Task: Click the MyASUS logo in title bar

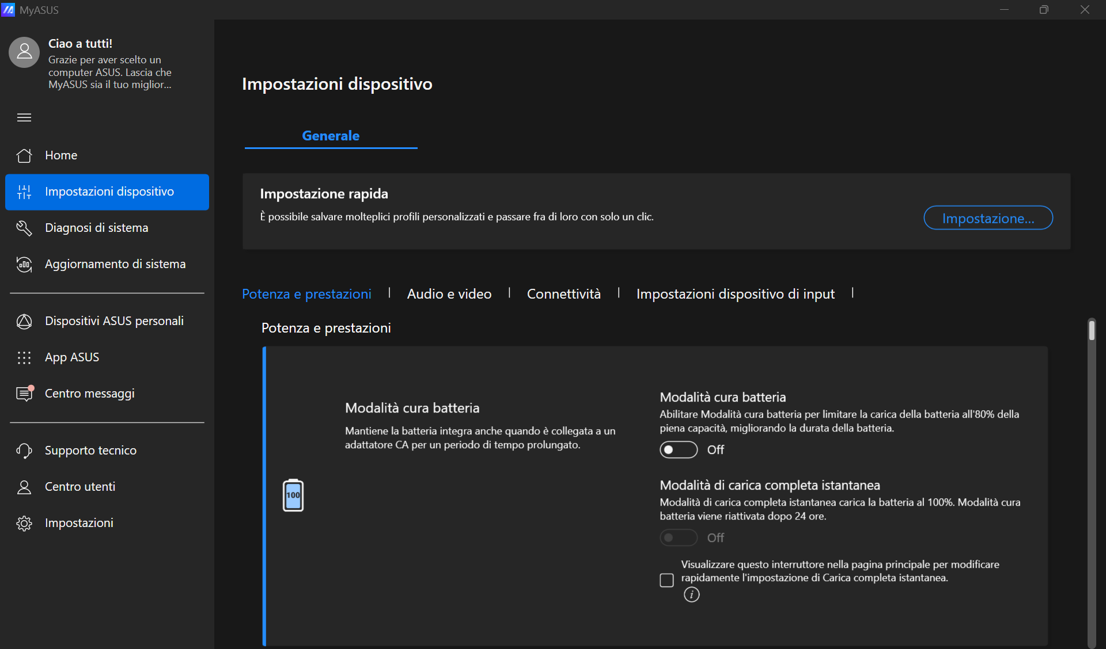Action: pyautogui.click(x=8, y=10)
